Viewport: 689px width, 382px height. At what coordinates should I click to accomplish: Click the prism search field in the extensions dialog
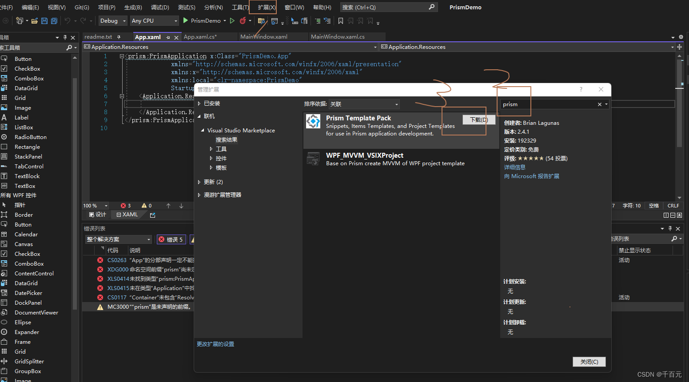(548, 104)
